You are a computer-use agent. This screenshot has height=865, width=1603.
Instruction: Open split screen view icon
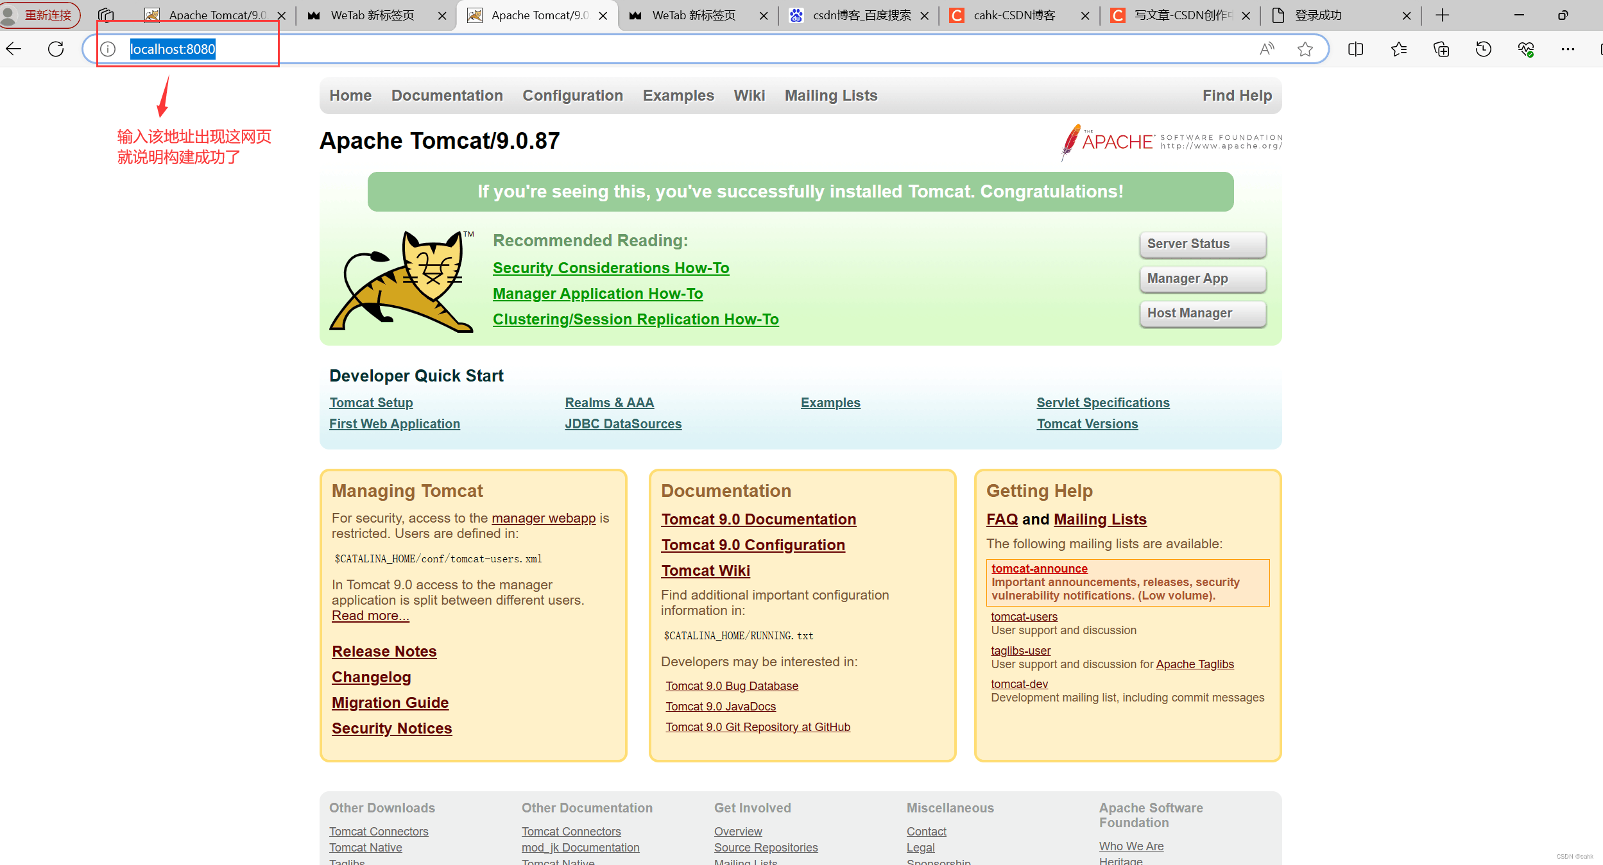(1356, 49)
